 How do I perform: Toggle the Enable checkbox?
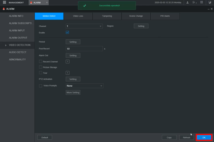click(67, 32)
